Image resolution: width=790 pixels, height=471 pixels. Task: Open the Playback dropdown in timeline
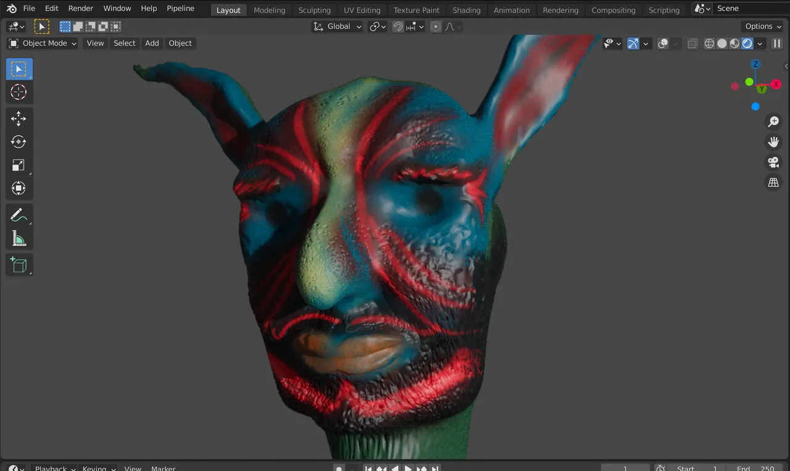(55, 469)
